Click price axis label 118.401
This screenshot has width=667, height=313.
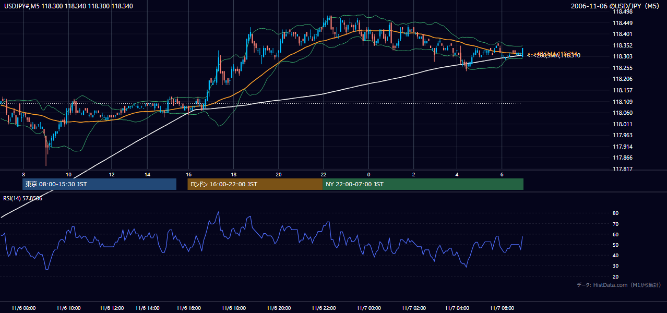click(x=623, y=34)
